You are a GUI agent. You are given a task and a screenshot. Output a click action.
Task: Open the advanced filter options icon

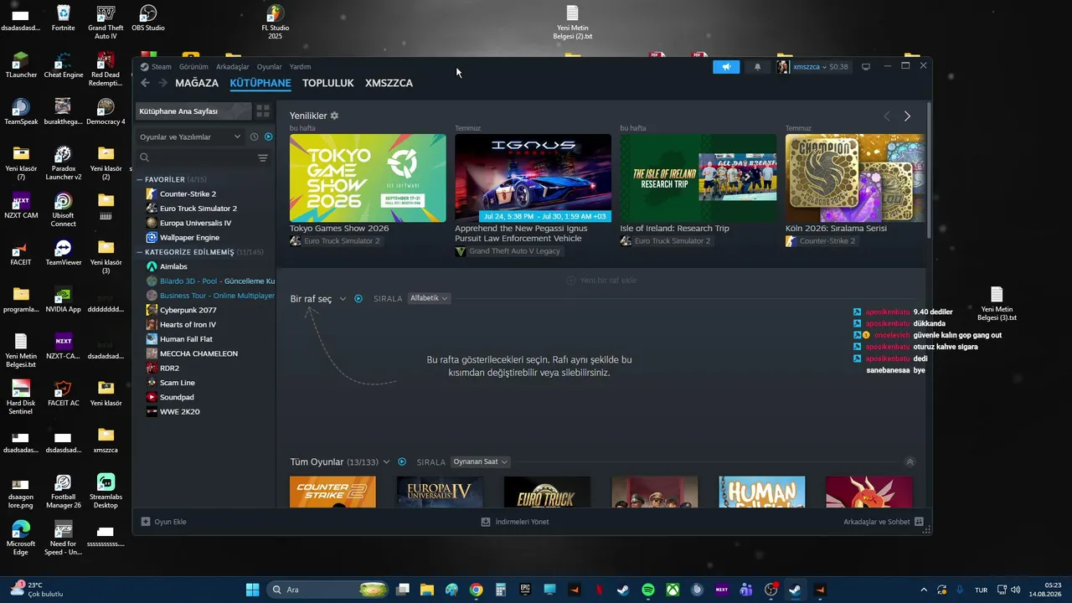[263, 157]
